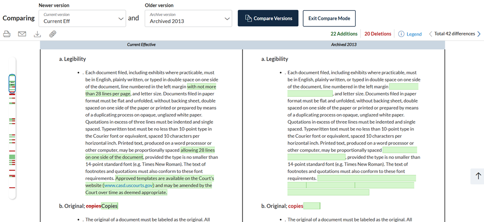
Task: Click the bottom red marker in overview bar
Action: [12, 187]
